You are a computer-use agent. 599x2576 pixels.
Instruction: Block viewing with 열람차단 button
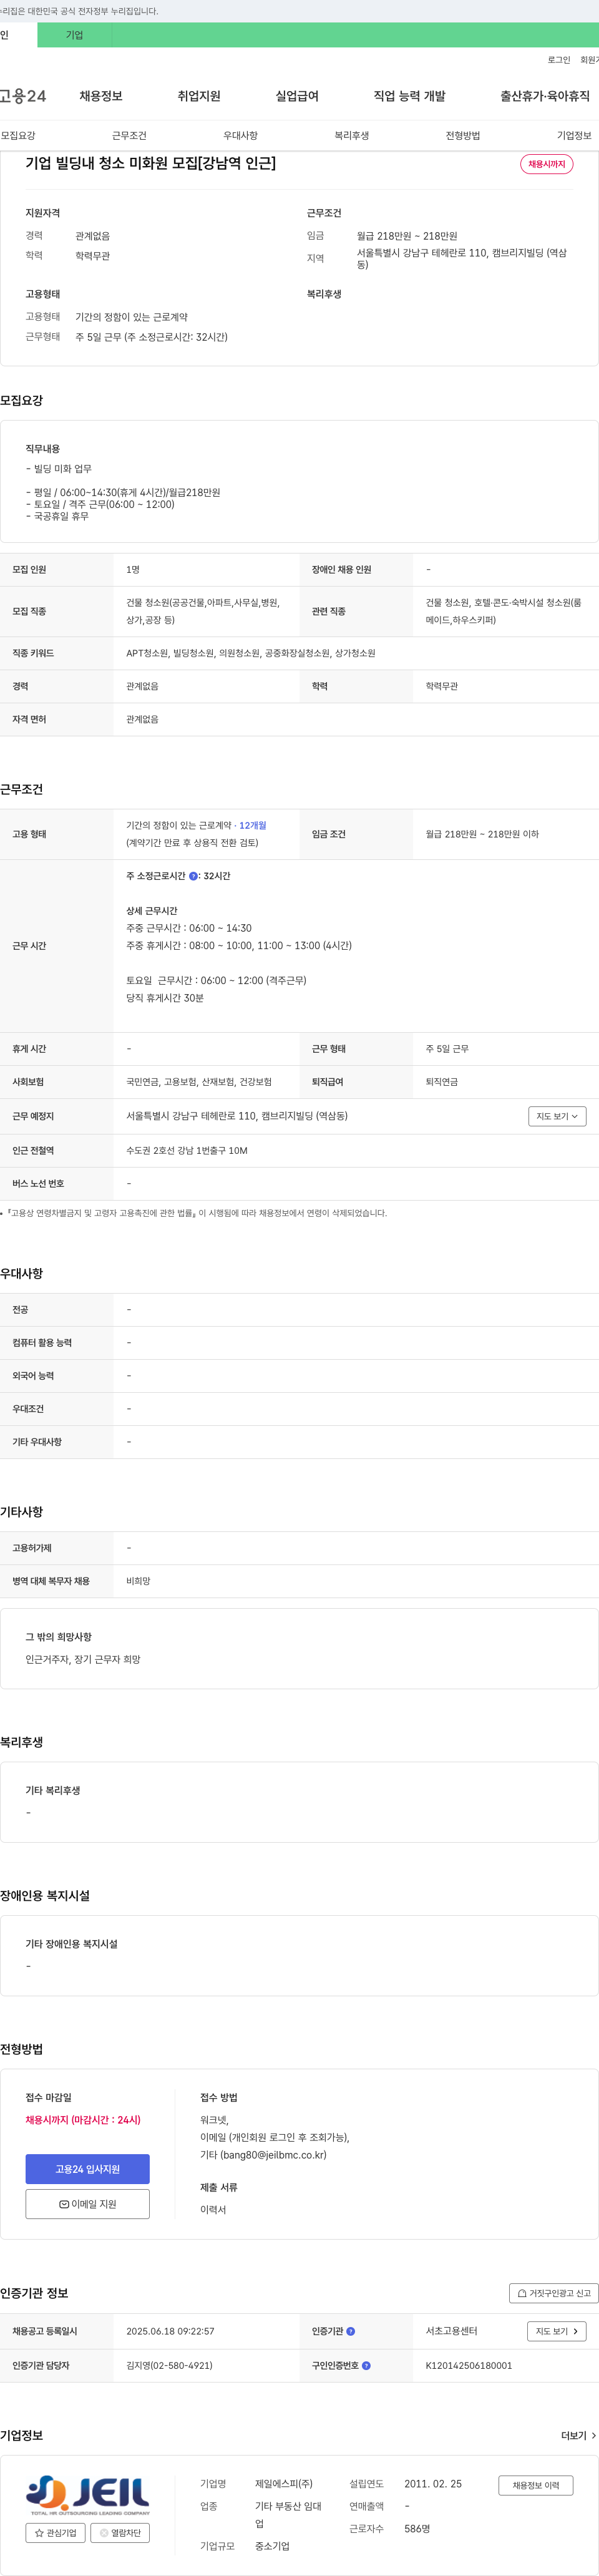(120, 2533)
